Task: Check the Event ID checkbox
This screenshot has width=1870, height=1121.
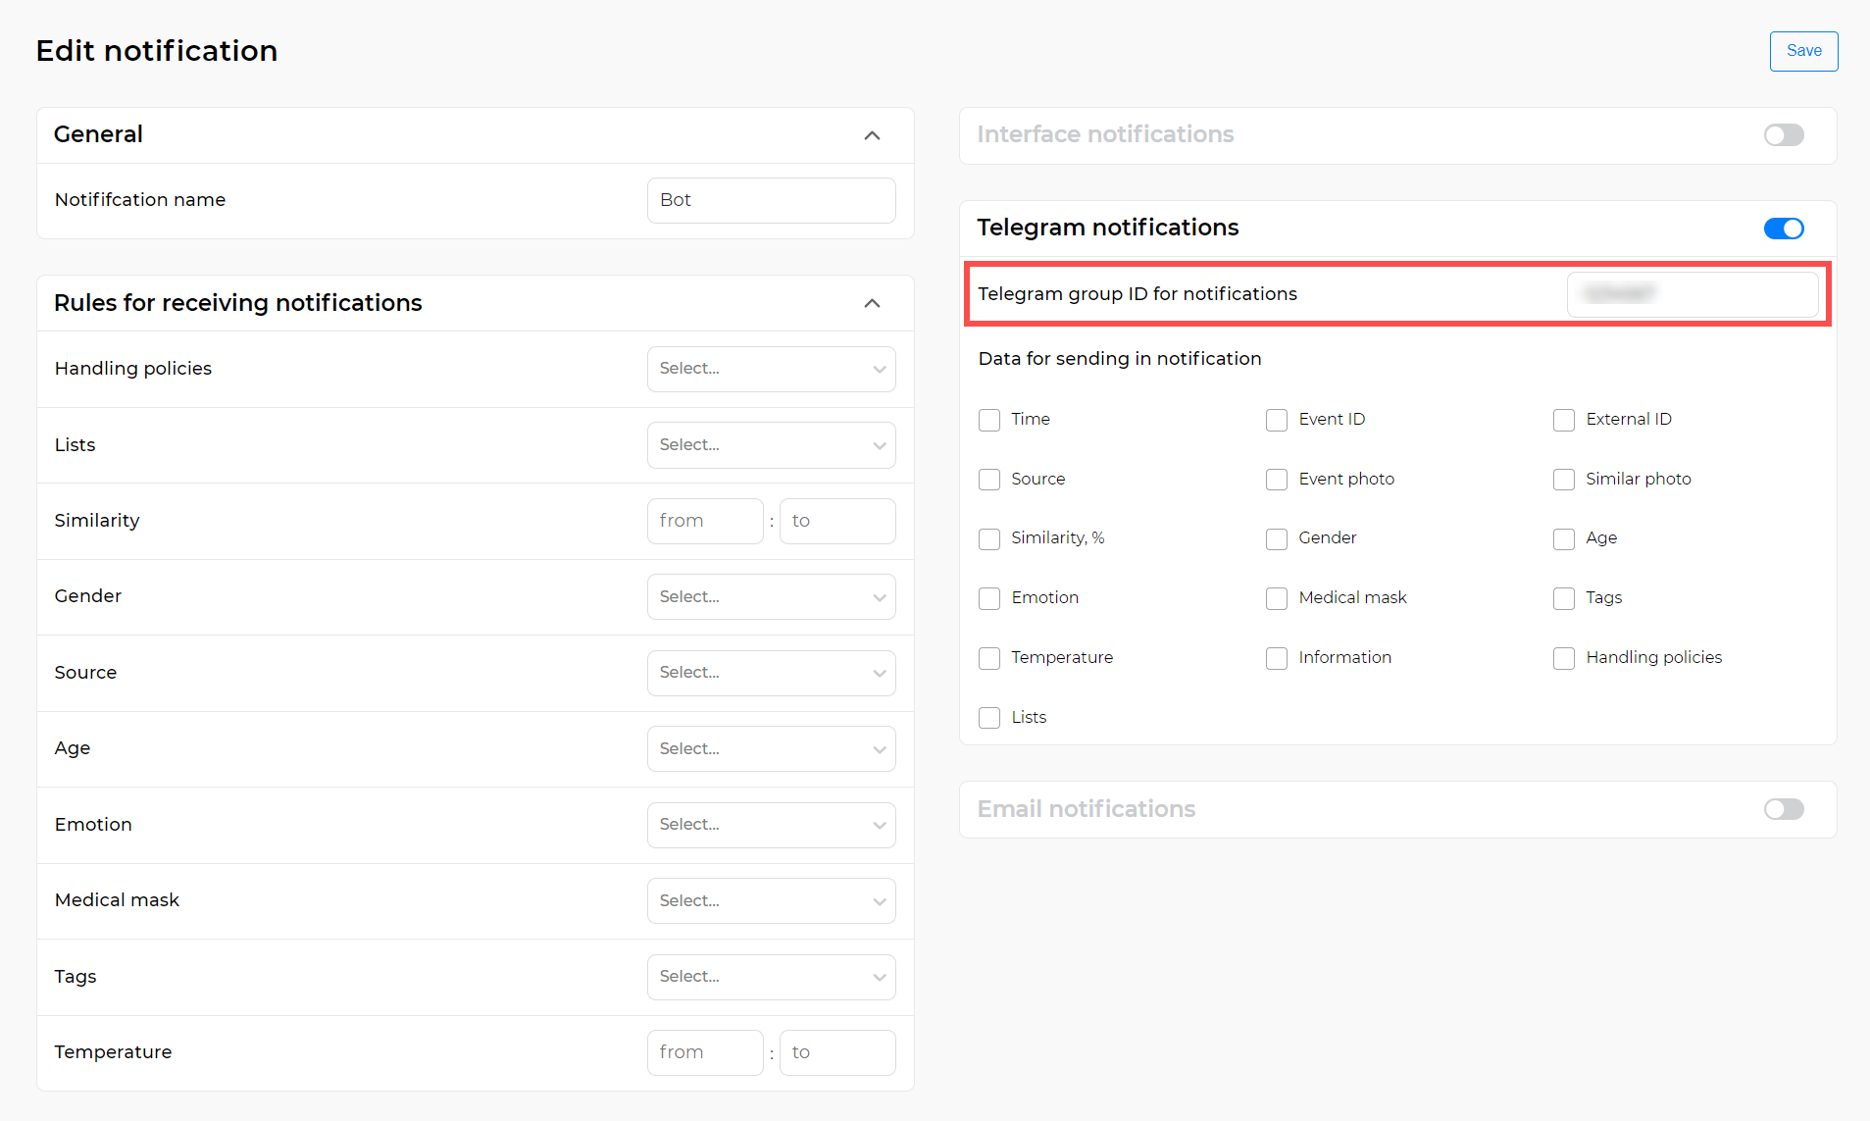Action: [x=1276, y=420]
